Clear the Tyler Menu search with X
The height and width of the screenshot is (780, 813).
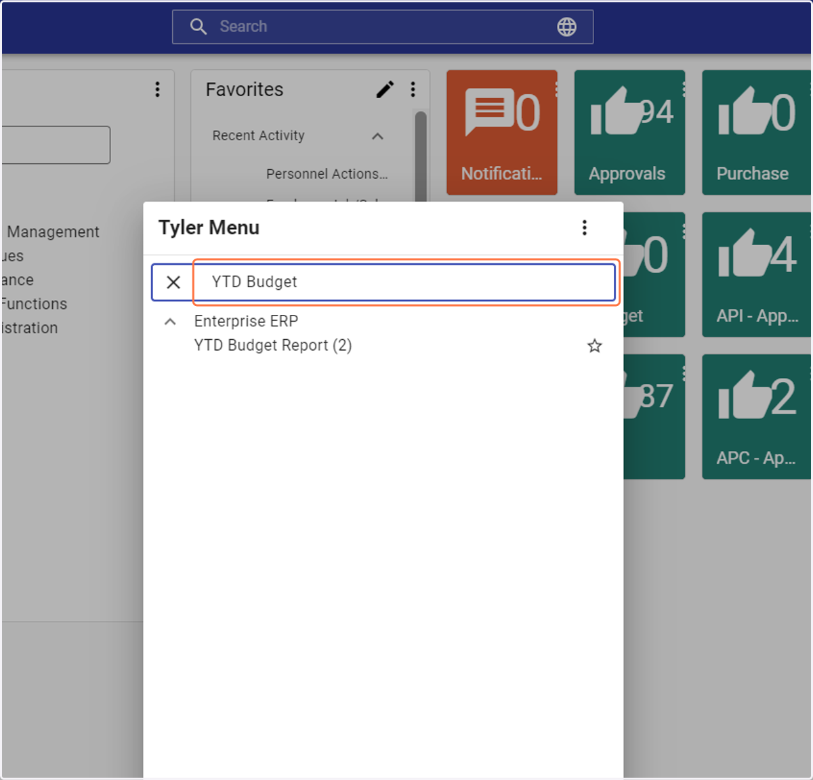click(x=173, y=282)
